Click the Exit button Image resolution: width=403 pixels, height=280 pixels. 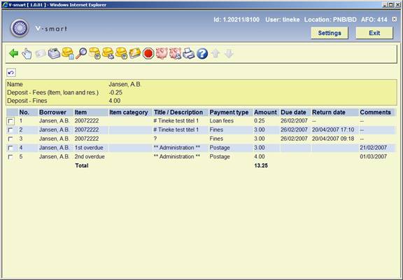coord(374,33)
